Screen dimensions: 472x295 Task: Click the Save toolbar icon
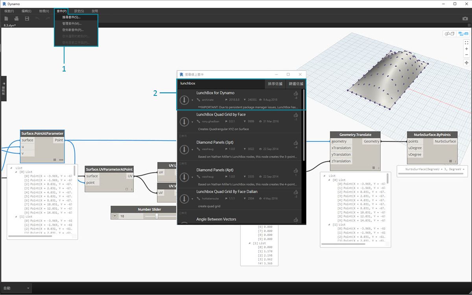click(27, 18)
